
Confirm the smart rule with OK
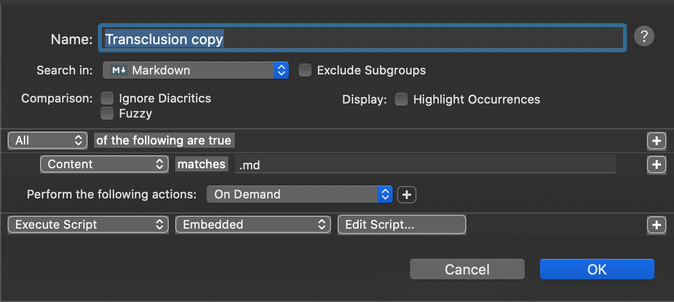coord(597,269)
